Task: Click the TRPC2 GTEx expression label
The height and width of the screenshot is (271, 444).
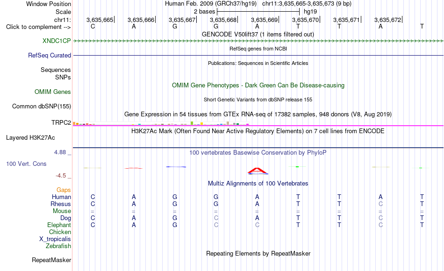Action: pos(61,122)
